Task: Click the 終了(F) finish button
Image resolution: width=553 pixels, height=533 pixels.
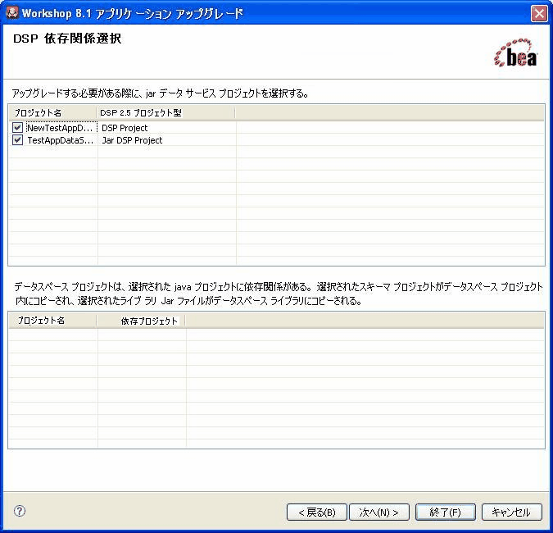Action: coord(446,512)
